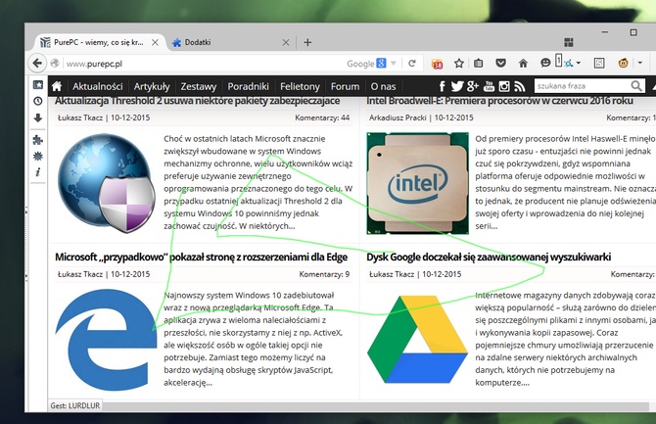Open the bookmarks list clipboard icon
This screenshot has width=656, height=424.
479,64
